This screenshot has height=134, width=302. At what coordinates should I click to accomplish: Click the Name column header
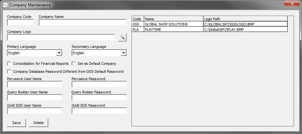point(173,19)
